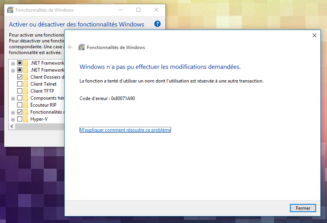Toggle the second .NET Framework checkbox

tap(19, 70)
